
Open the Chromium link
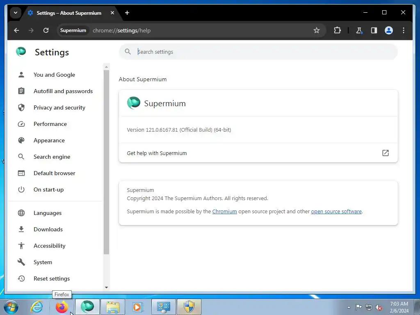pos(224,211)
